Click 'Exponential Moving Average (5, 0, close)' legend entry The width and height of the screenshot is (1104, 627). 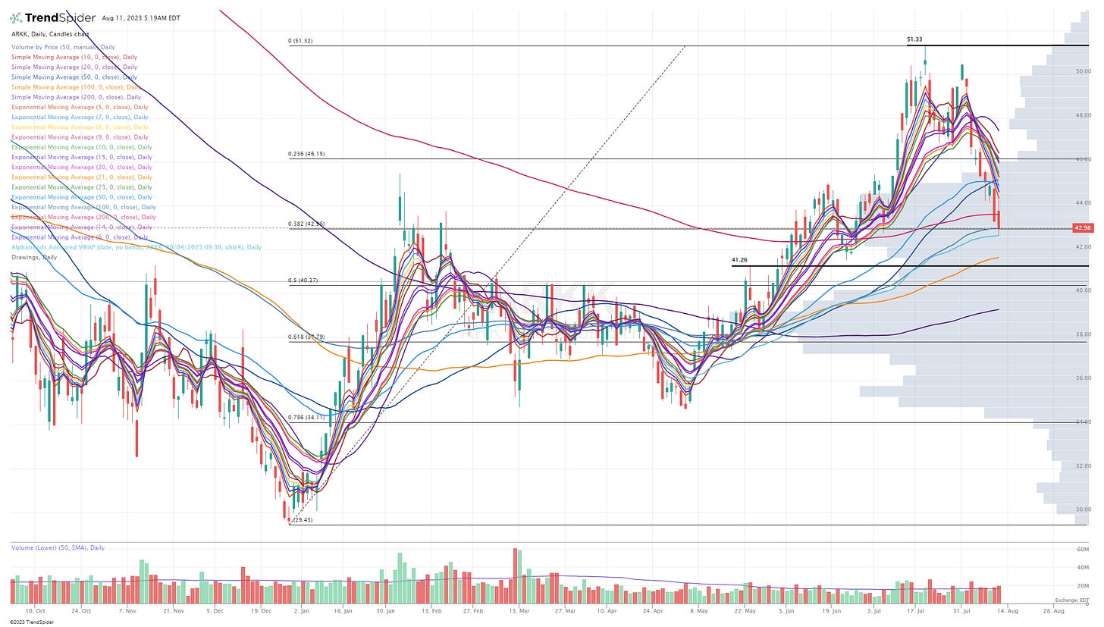point(80,107)
